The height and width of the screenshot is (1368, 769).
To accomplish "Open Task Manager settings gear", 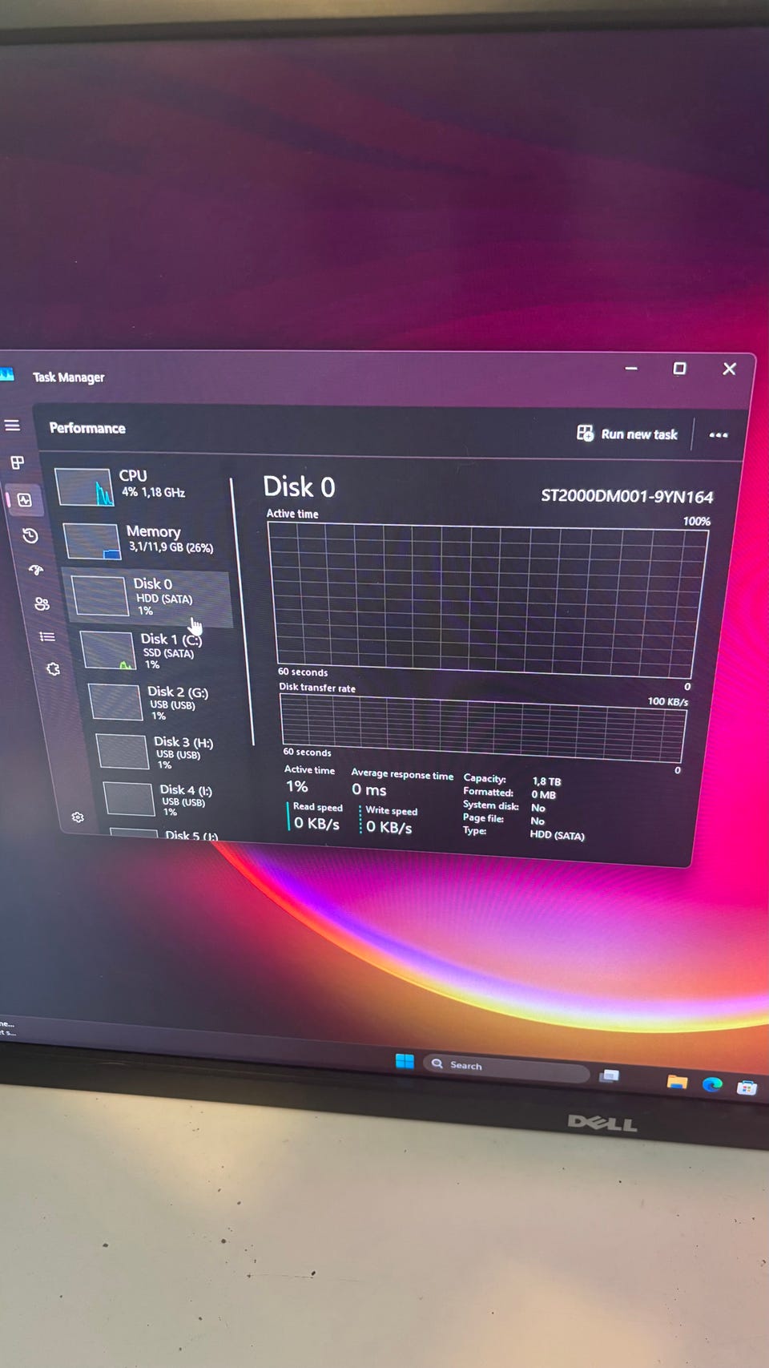I will click(78, 817).
